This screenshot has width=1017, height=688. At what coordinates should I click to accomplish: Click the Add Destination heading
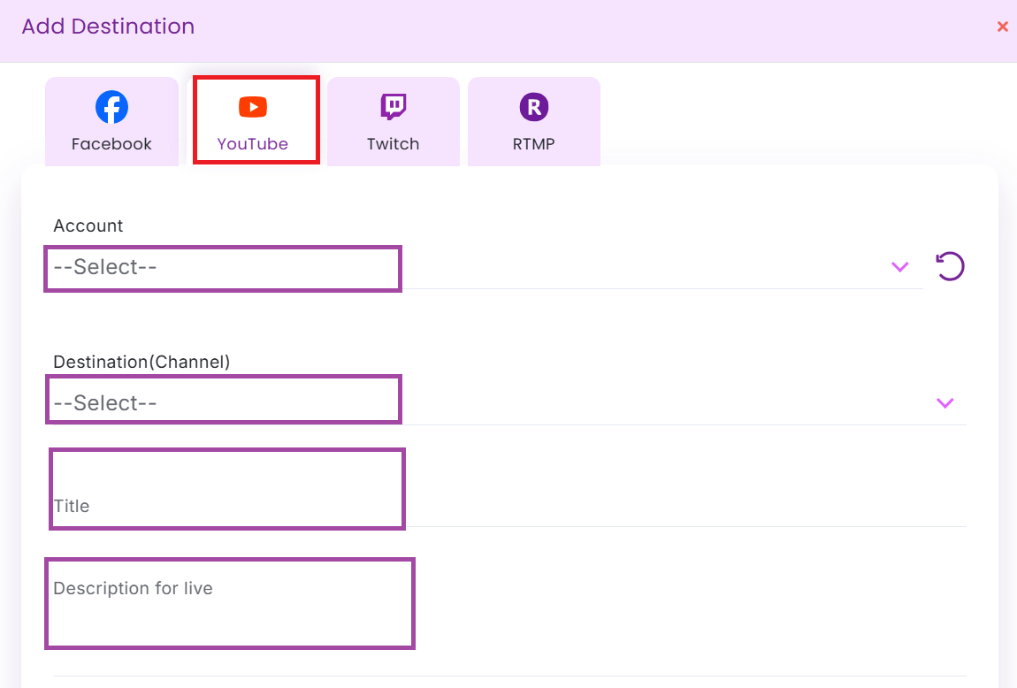coord(108,27)
